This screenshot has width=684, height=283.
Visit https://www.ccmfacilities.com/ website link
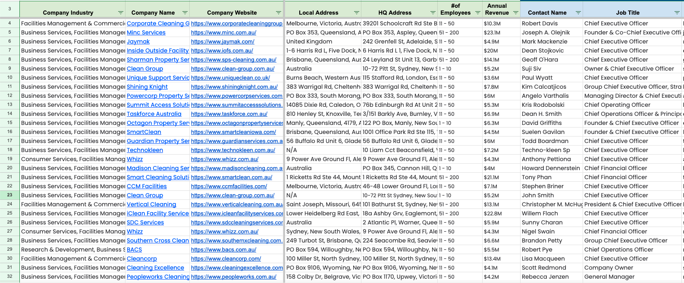[229, 187]
